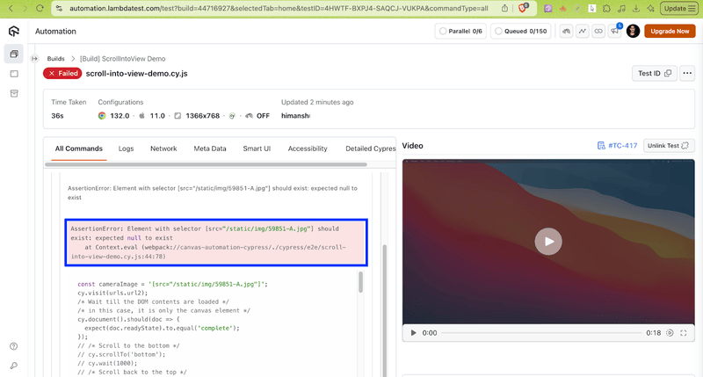
Task: Expand the sidebar with arrow toggle
Action: click(x=34, y=59)
